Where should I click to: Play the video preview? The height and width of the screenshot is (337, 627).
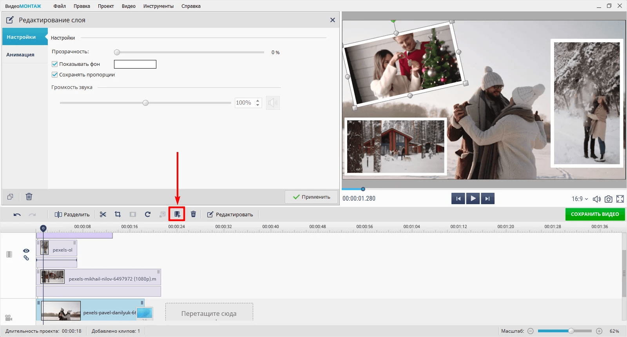(x=473, y=199)
